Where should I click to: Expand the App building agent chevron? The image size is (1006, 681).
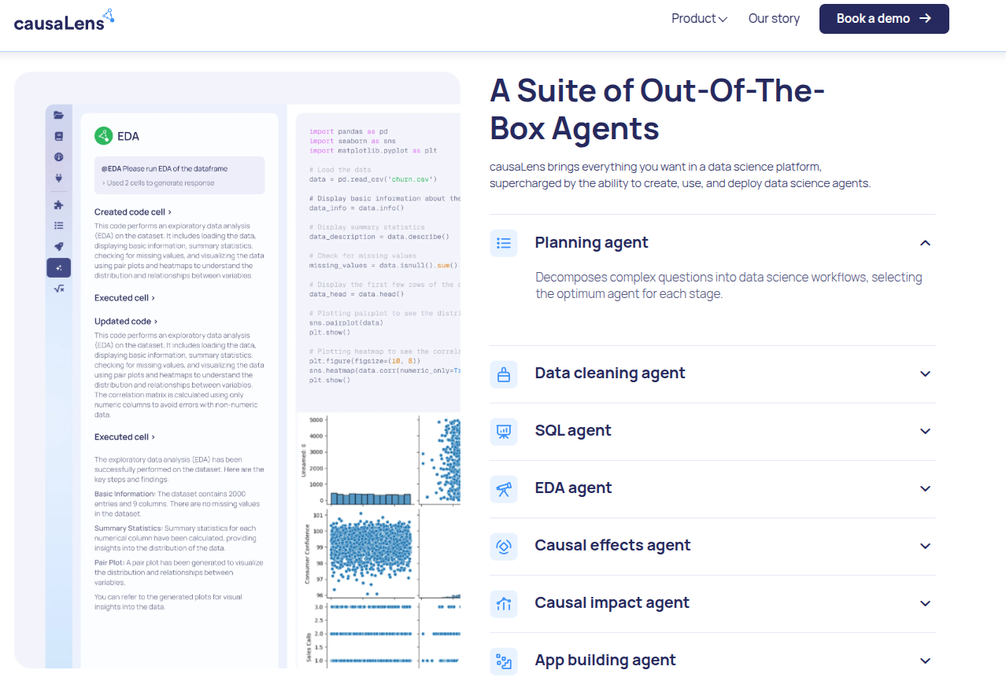pos(925,661)
